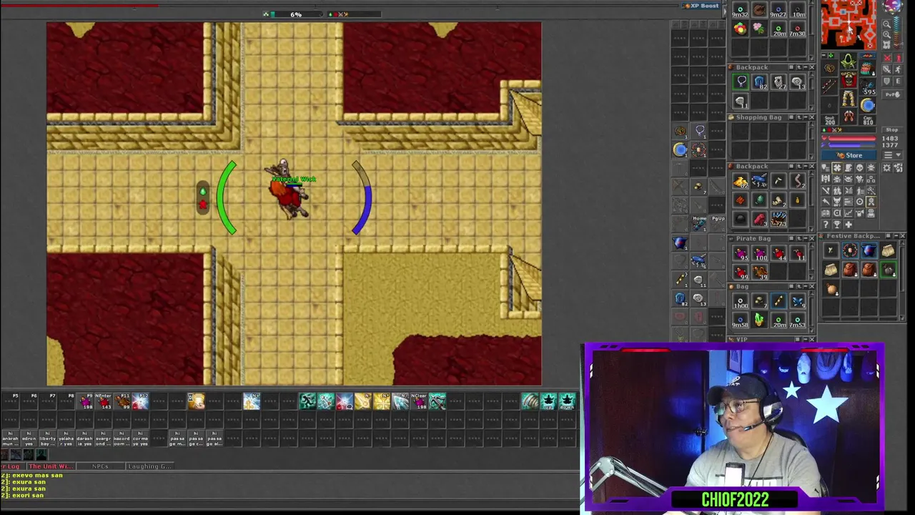This screenshot has height=515, width=915.
Task: Cast the F12 spell hotkey
Action: click(140, 401)
